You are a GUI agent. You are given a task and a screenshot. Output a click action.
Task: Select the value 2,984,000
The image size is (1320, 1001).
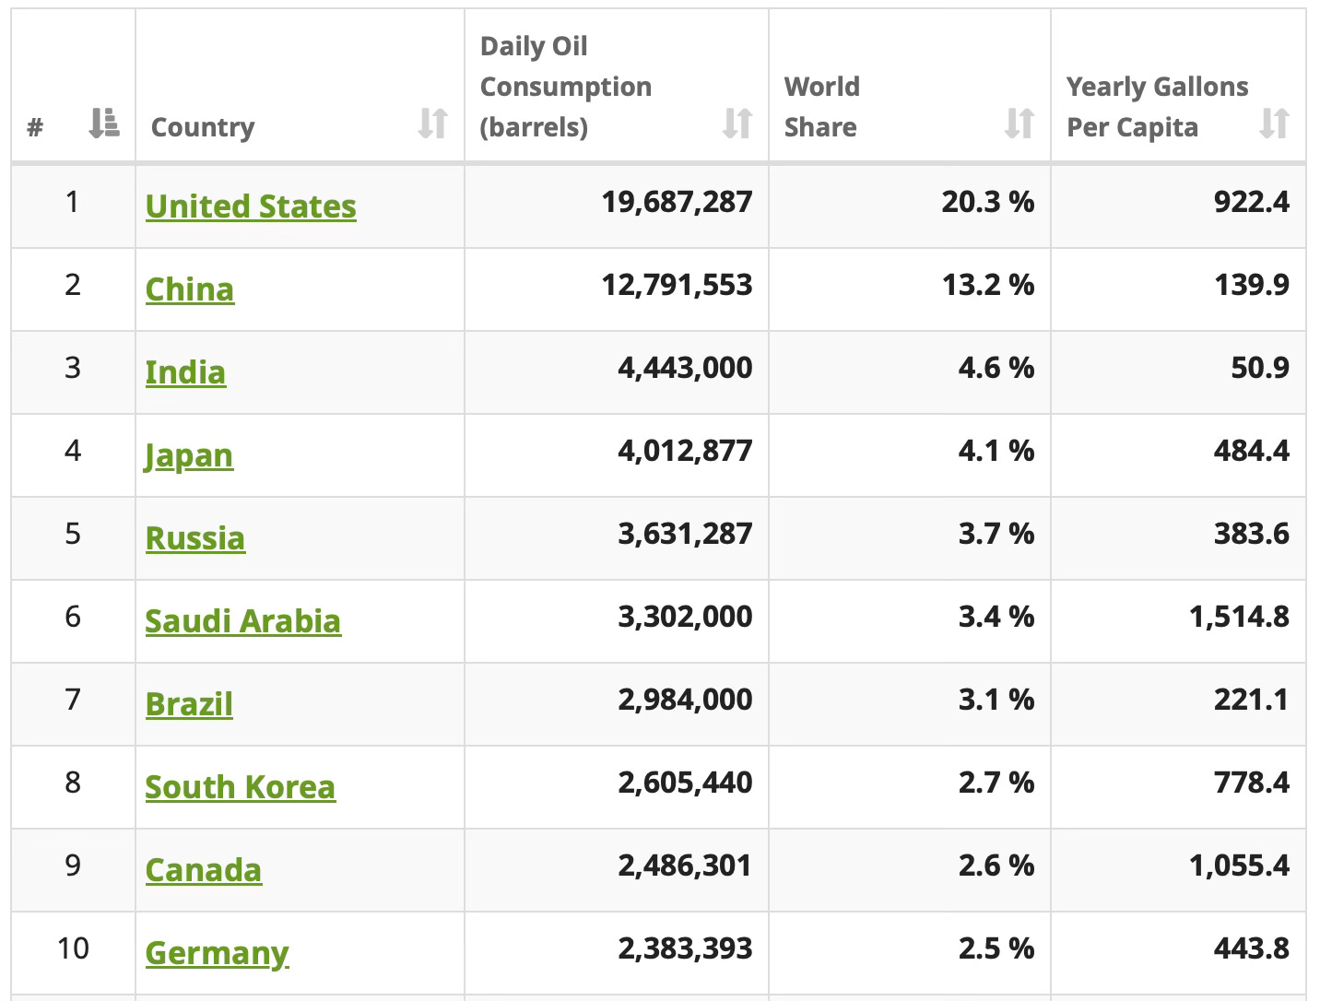tap(686, 700)
